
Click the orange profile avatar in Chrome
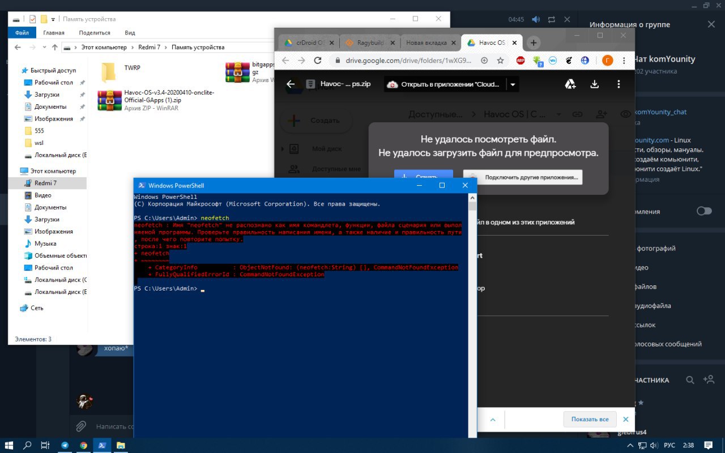coord(607,60)
